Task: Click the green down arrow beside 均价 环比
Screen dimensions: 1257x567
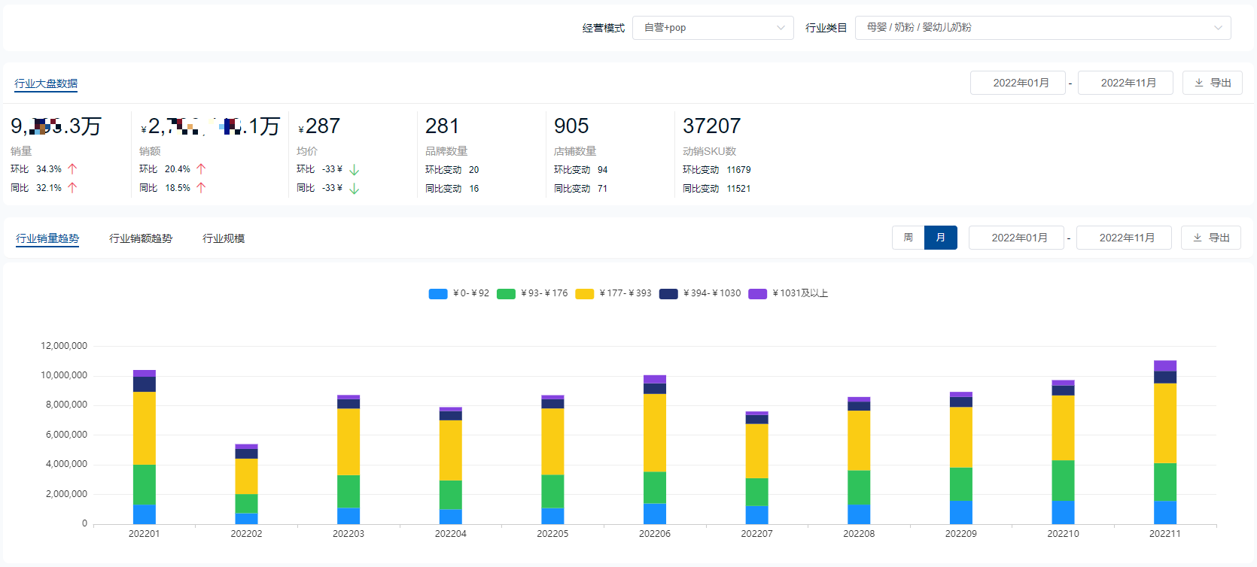Action: 355,170
